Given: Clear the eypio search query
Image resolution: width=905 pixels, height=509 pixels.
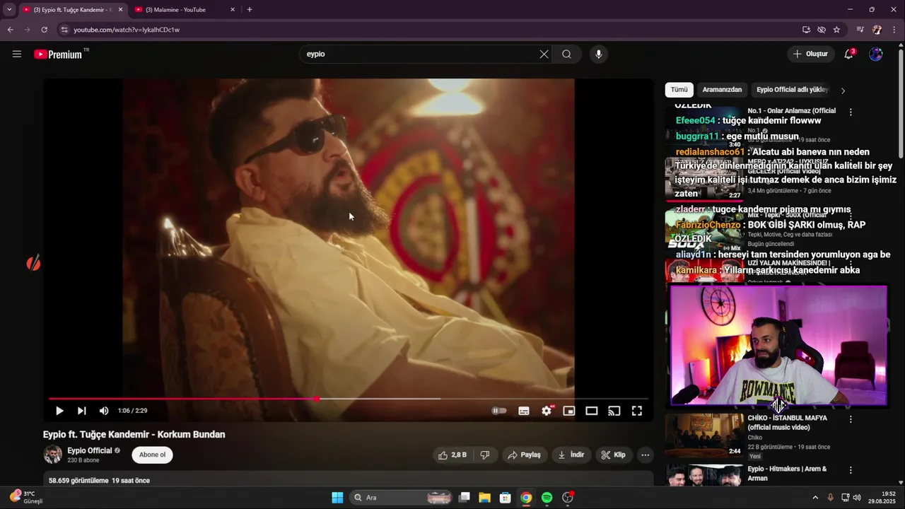Looking at the screenshot, I should (544, 54).
